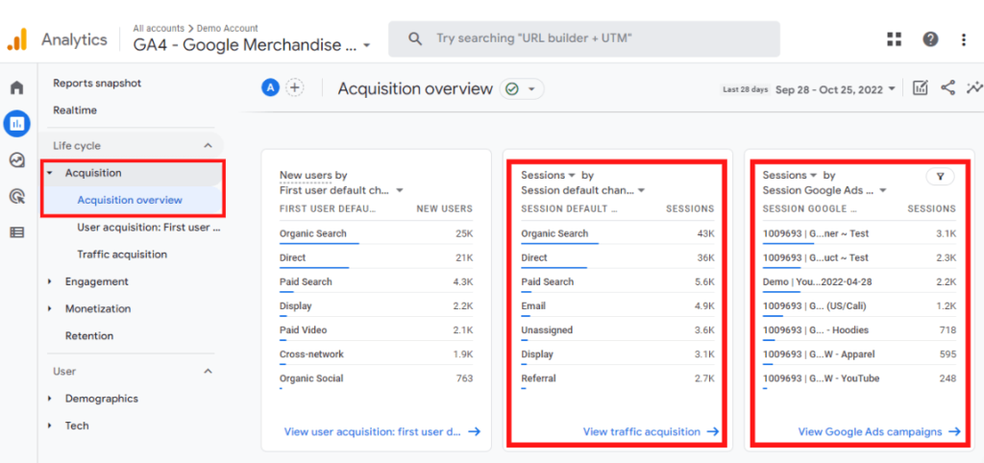984x463 pixels.
Task: Open the Google apps grid icon
Action: (894, 39)
